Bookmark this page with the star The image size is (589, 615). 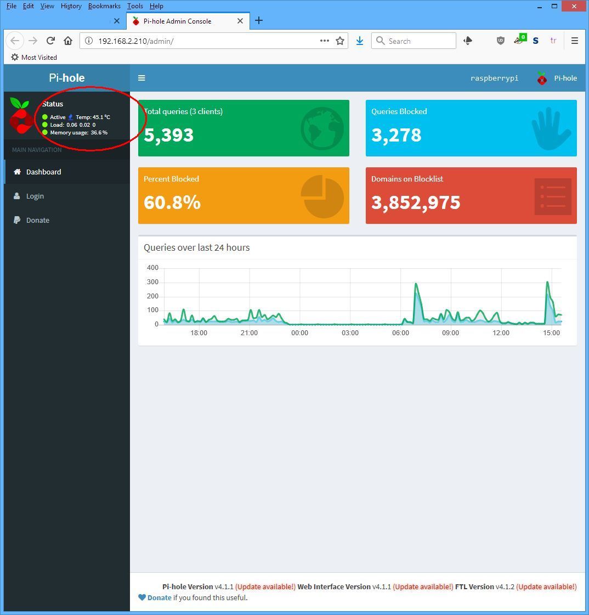[x=340, y=41]
